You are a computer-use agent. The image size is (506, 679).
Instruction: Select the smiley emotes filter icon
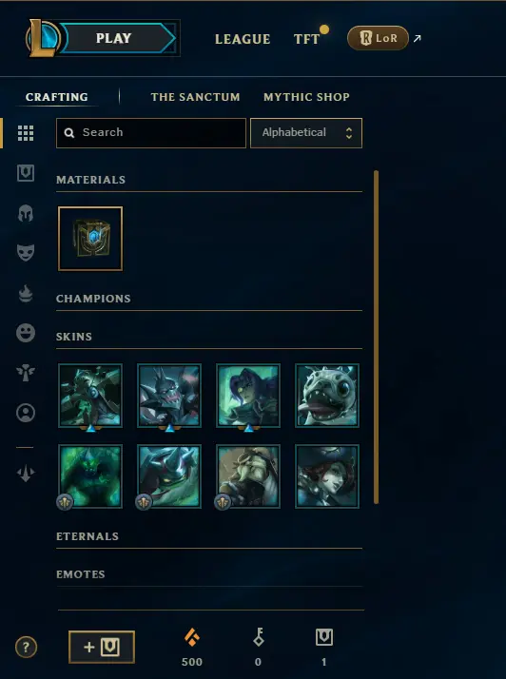tap(26, 333)
